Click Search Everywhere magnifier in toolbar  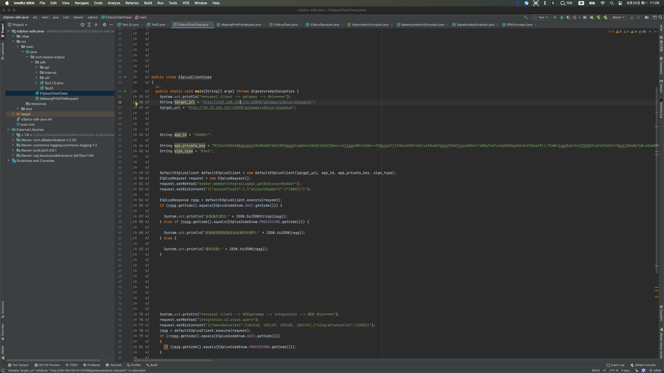pyautogui.click(x=660, y=17)
